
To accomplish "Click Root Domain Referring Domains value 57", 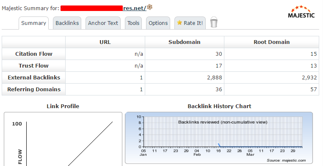I will [x=314, y=90].
